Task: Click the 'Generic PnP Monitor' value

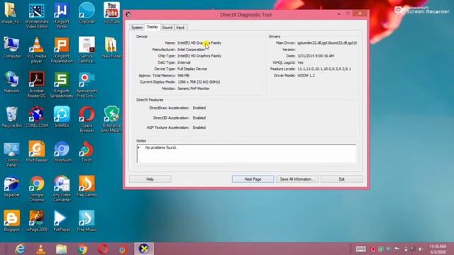Action: (193, 89)
